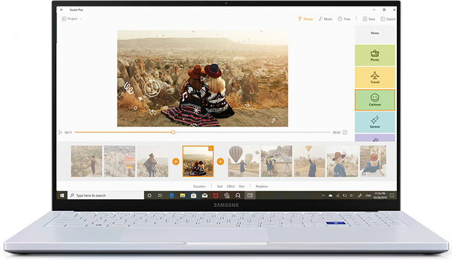The image size is (452, 260).
Task: Go back with the arrow in Studio Plus
Action: pos(61,10)
